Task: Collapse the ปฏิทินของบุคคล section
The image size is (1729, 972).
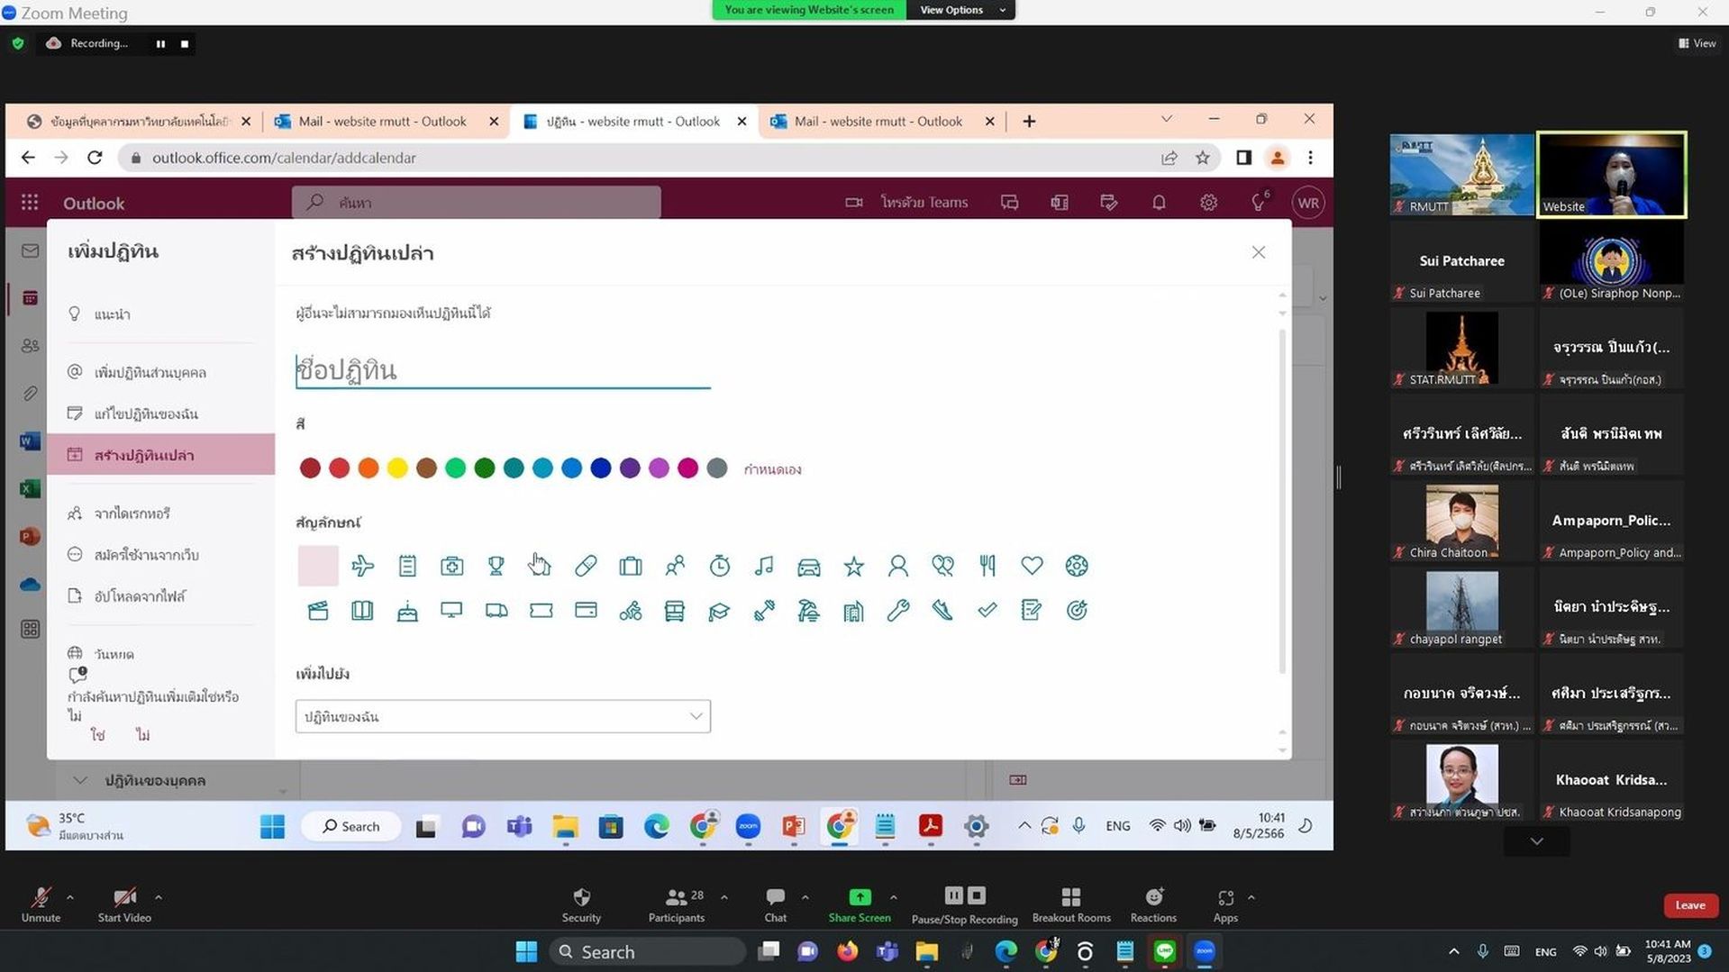Action: (x=80, y=780)
